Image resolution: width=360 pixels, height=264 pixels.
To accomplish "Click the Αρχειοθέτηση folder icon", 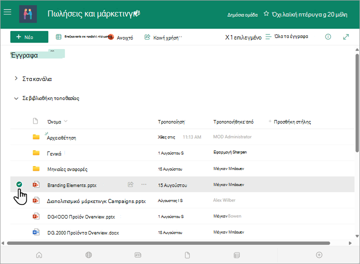I will [36, 137].
